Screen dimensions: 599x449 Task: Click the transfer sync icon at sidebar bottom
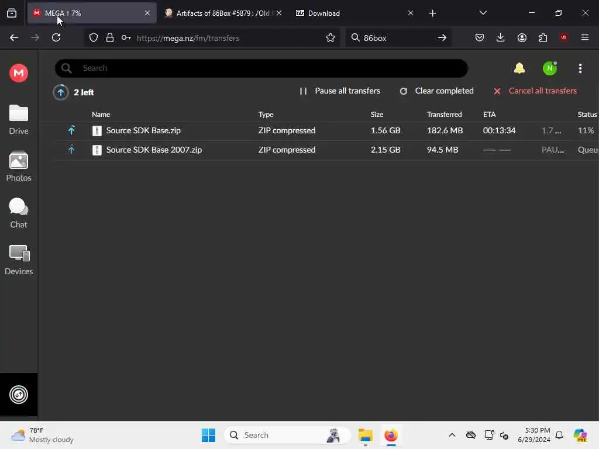[x=18, y=395]
